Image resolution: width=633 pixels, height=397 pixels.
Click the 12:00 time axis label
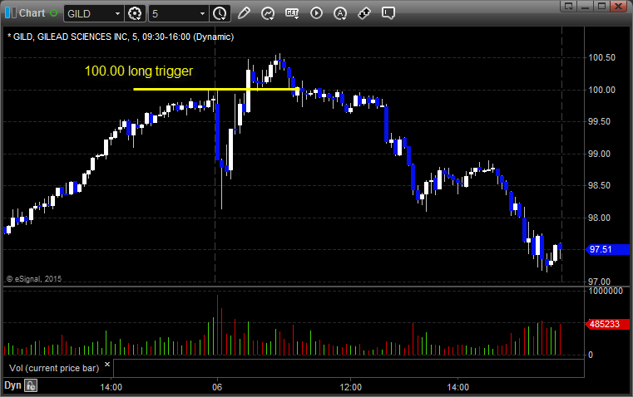[x=350, y=387]
